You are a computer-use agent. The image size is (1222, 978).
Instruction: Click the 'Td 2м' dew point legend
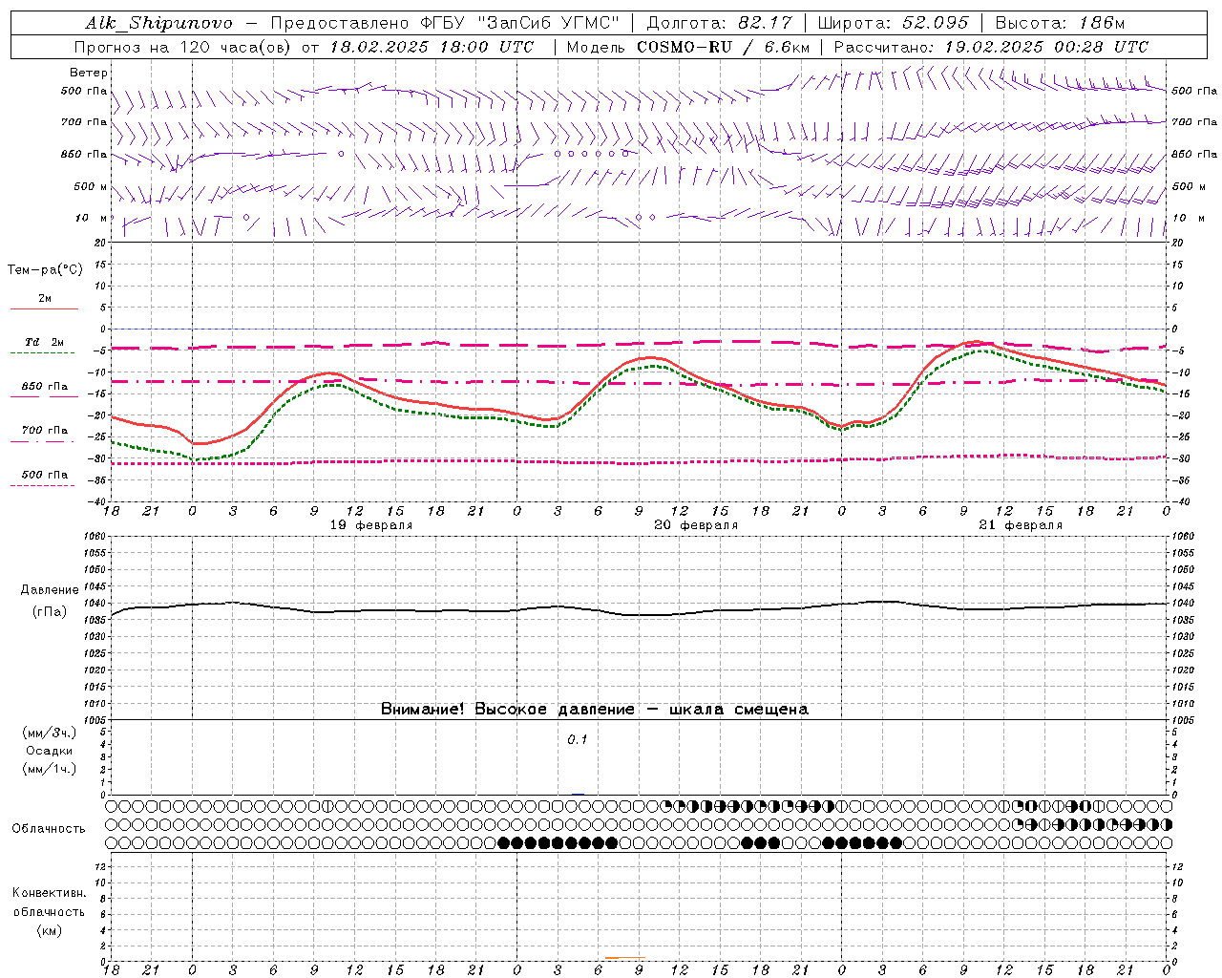[44, 342]
